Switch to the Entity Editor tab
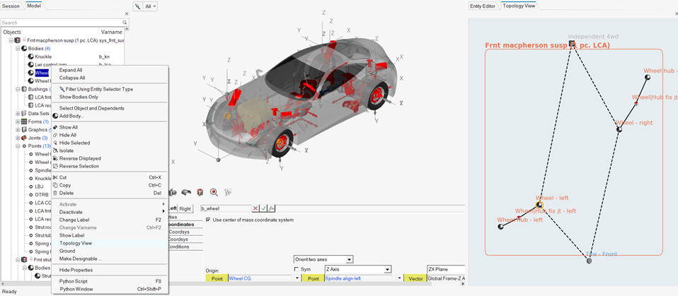This screenshot has height=296, width=678. coord(484,6)
